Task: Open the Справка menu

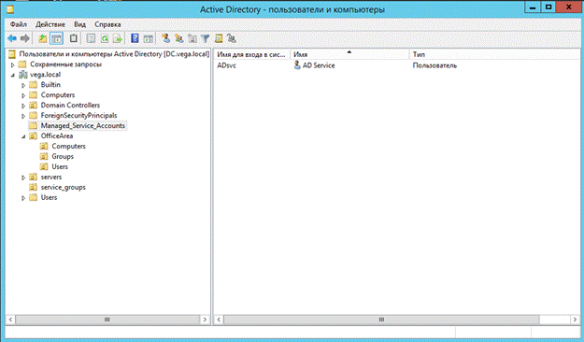Action: (107, 24)
